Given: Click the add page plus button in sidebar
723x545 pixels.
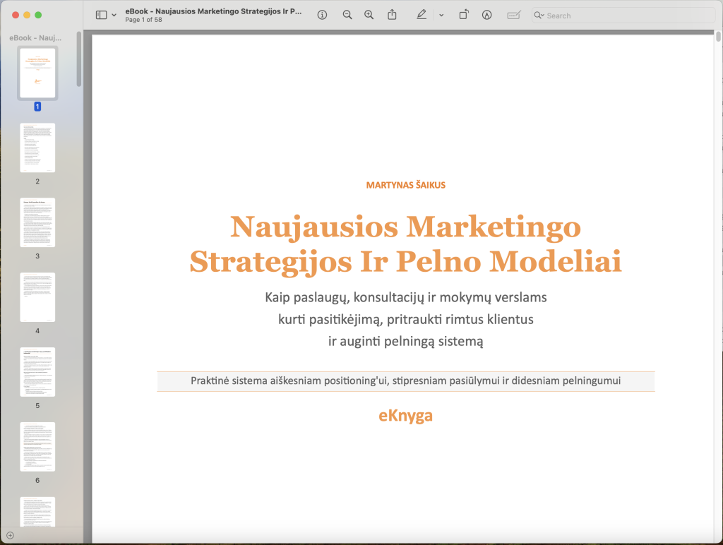Looking at the screenshot, I should click(10, 535).
